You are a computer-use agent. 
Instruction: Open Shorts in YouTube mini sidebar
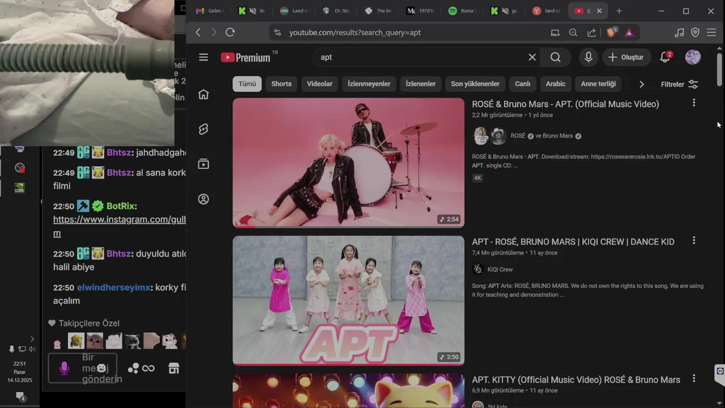coord(203,129)
